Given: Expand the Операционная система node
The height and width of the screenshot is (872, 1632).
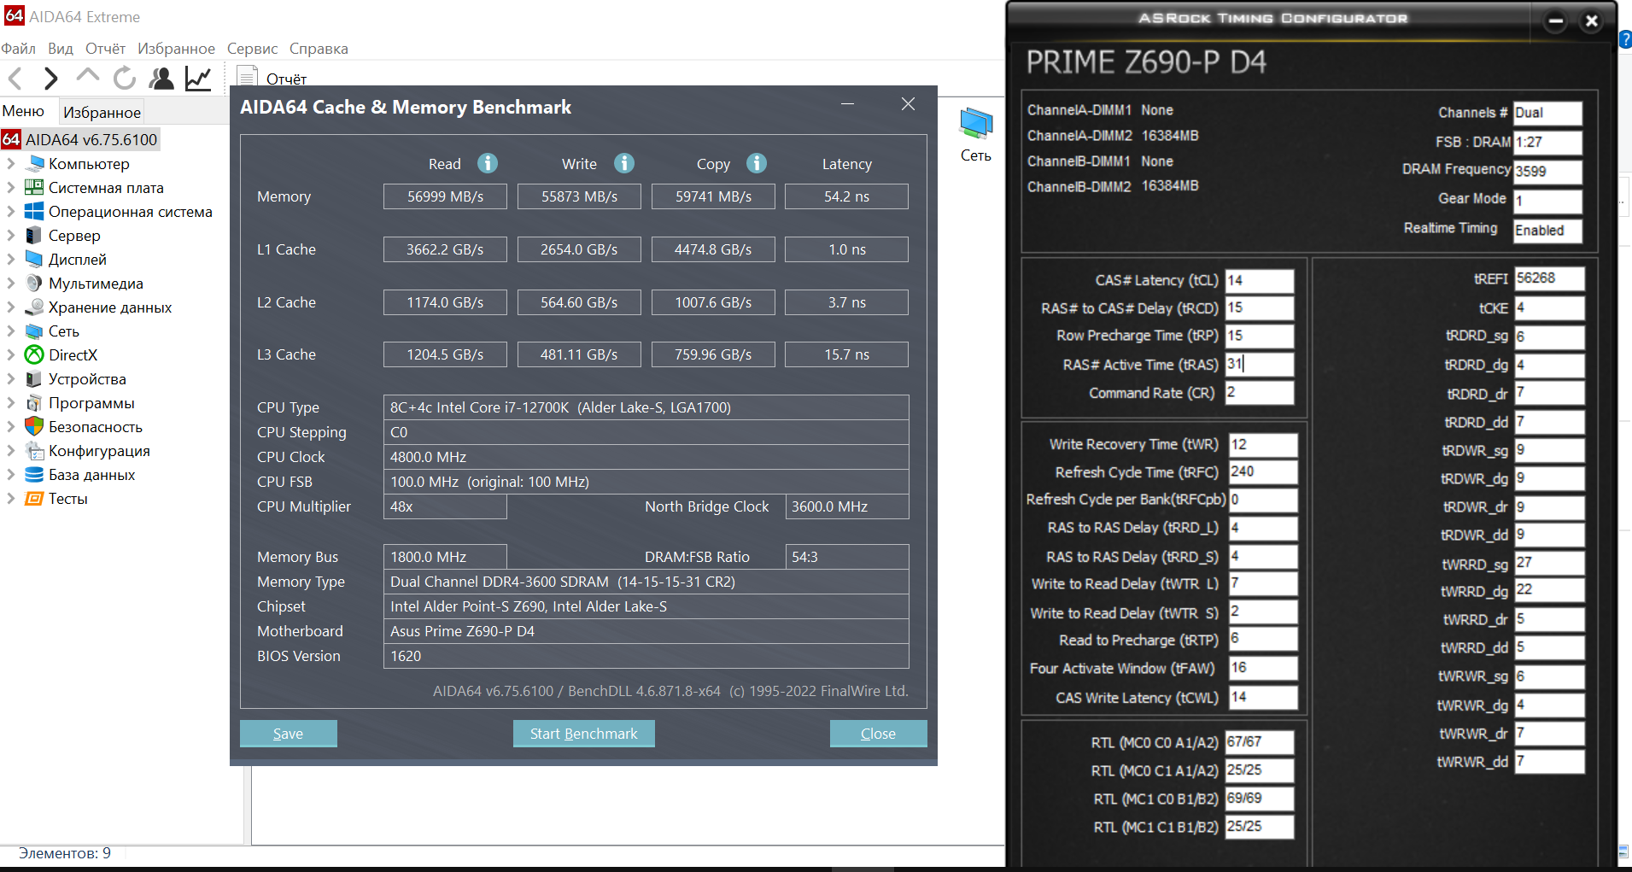Looking at the screenshot, I should (x=11, y=212).
